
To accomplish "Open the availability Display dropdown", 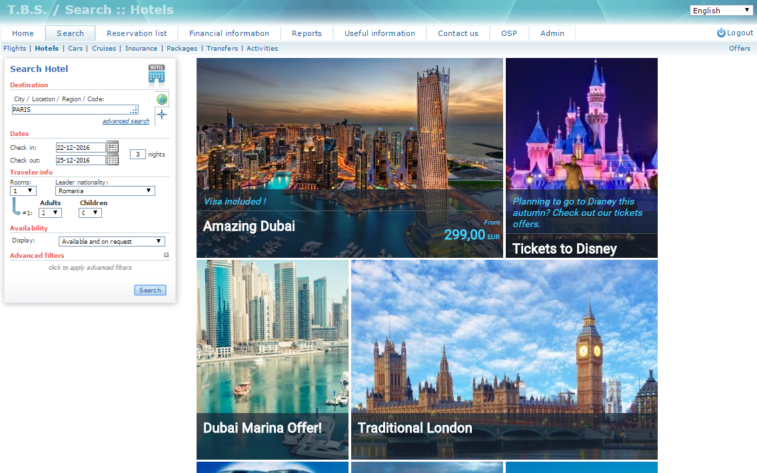I will coord(111,241).
